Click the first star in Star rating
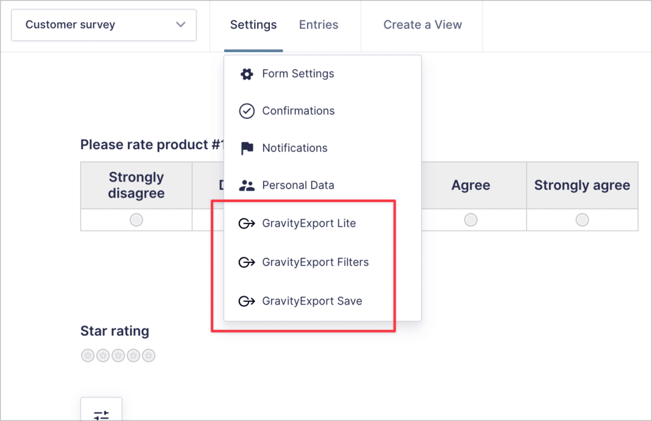Screen dimensions: 652x421 point(88,355)
